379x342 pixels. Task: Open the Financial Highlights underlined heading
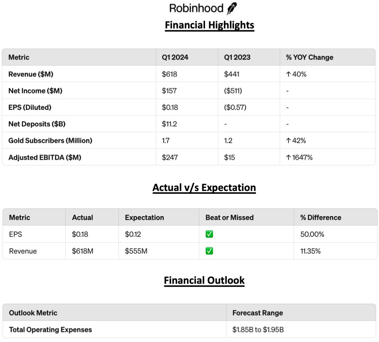pyautogui.click(x=209, y=25)
